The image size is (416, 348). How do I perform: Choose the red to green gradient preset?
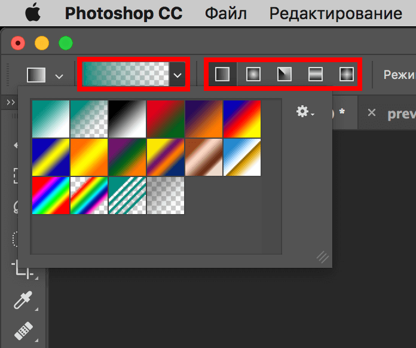(166, 119)
